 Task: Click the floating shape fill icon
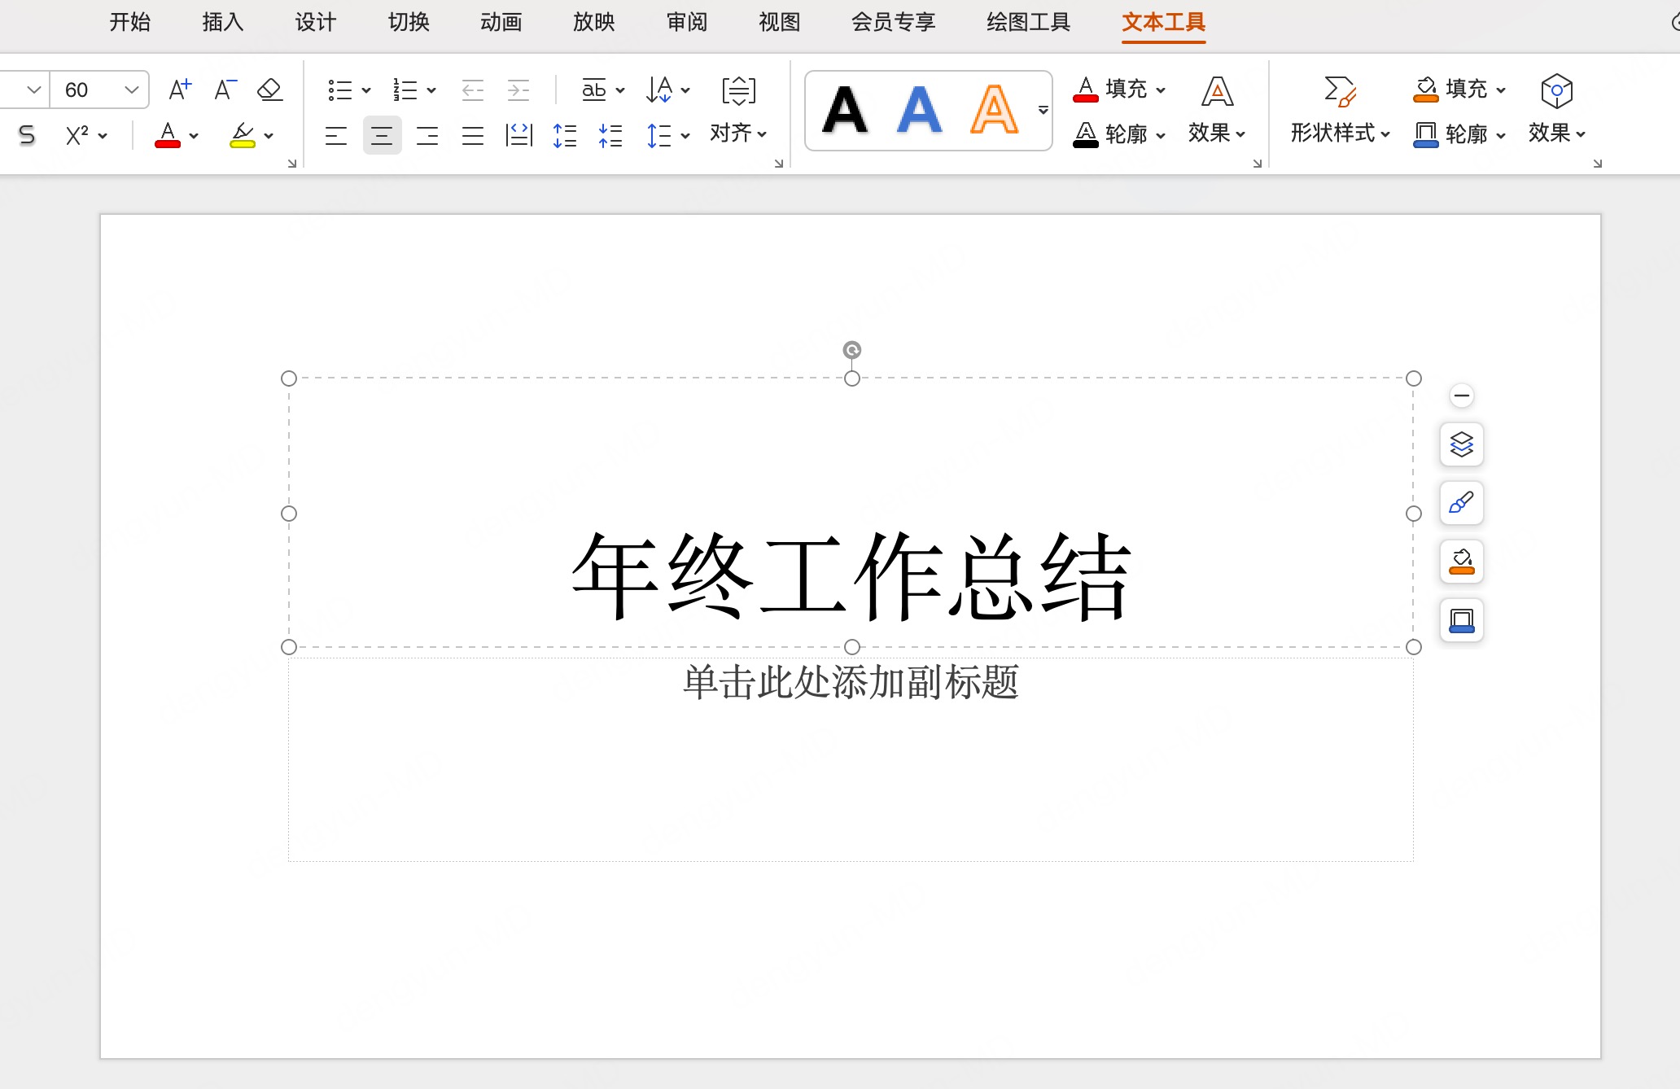point(1462,562)
